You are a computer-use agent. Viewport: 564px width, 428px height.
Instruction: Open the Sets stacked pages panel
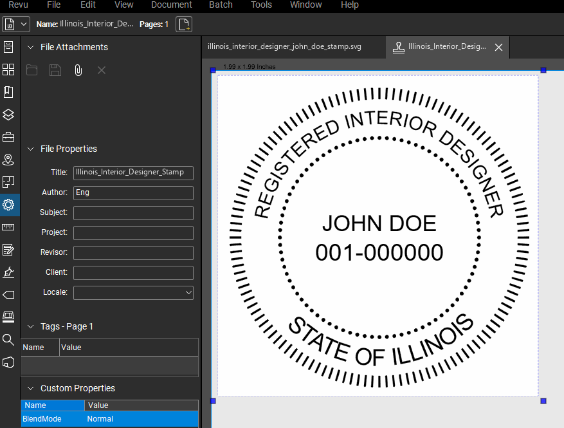coord(8,317)
